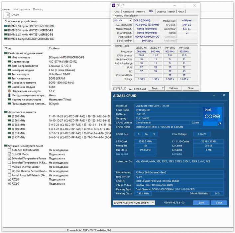Image resolution: width=235 pixels, height=233 pixels.
Task: Switch to the Memory tab in CPU-Z
Action: [x=140, y=12]
